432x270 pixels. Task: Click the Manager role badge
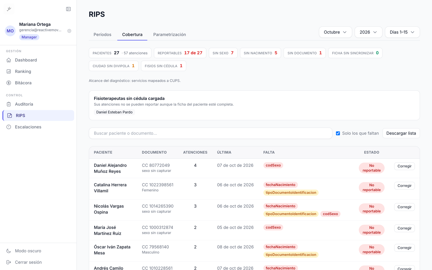tap(29, 37)
